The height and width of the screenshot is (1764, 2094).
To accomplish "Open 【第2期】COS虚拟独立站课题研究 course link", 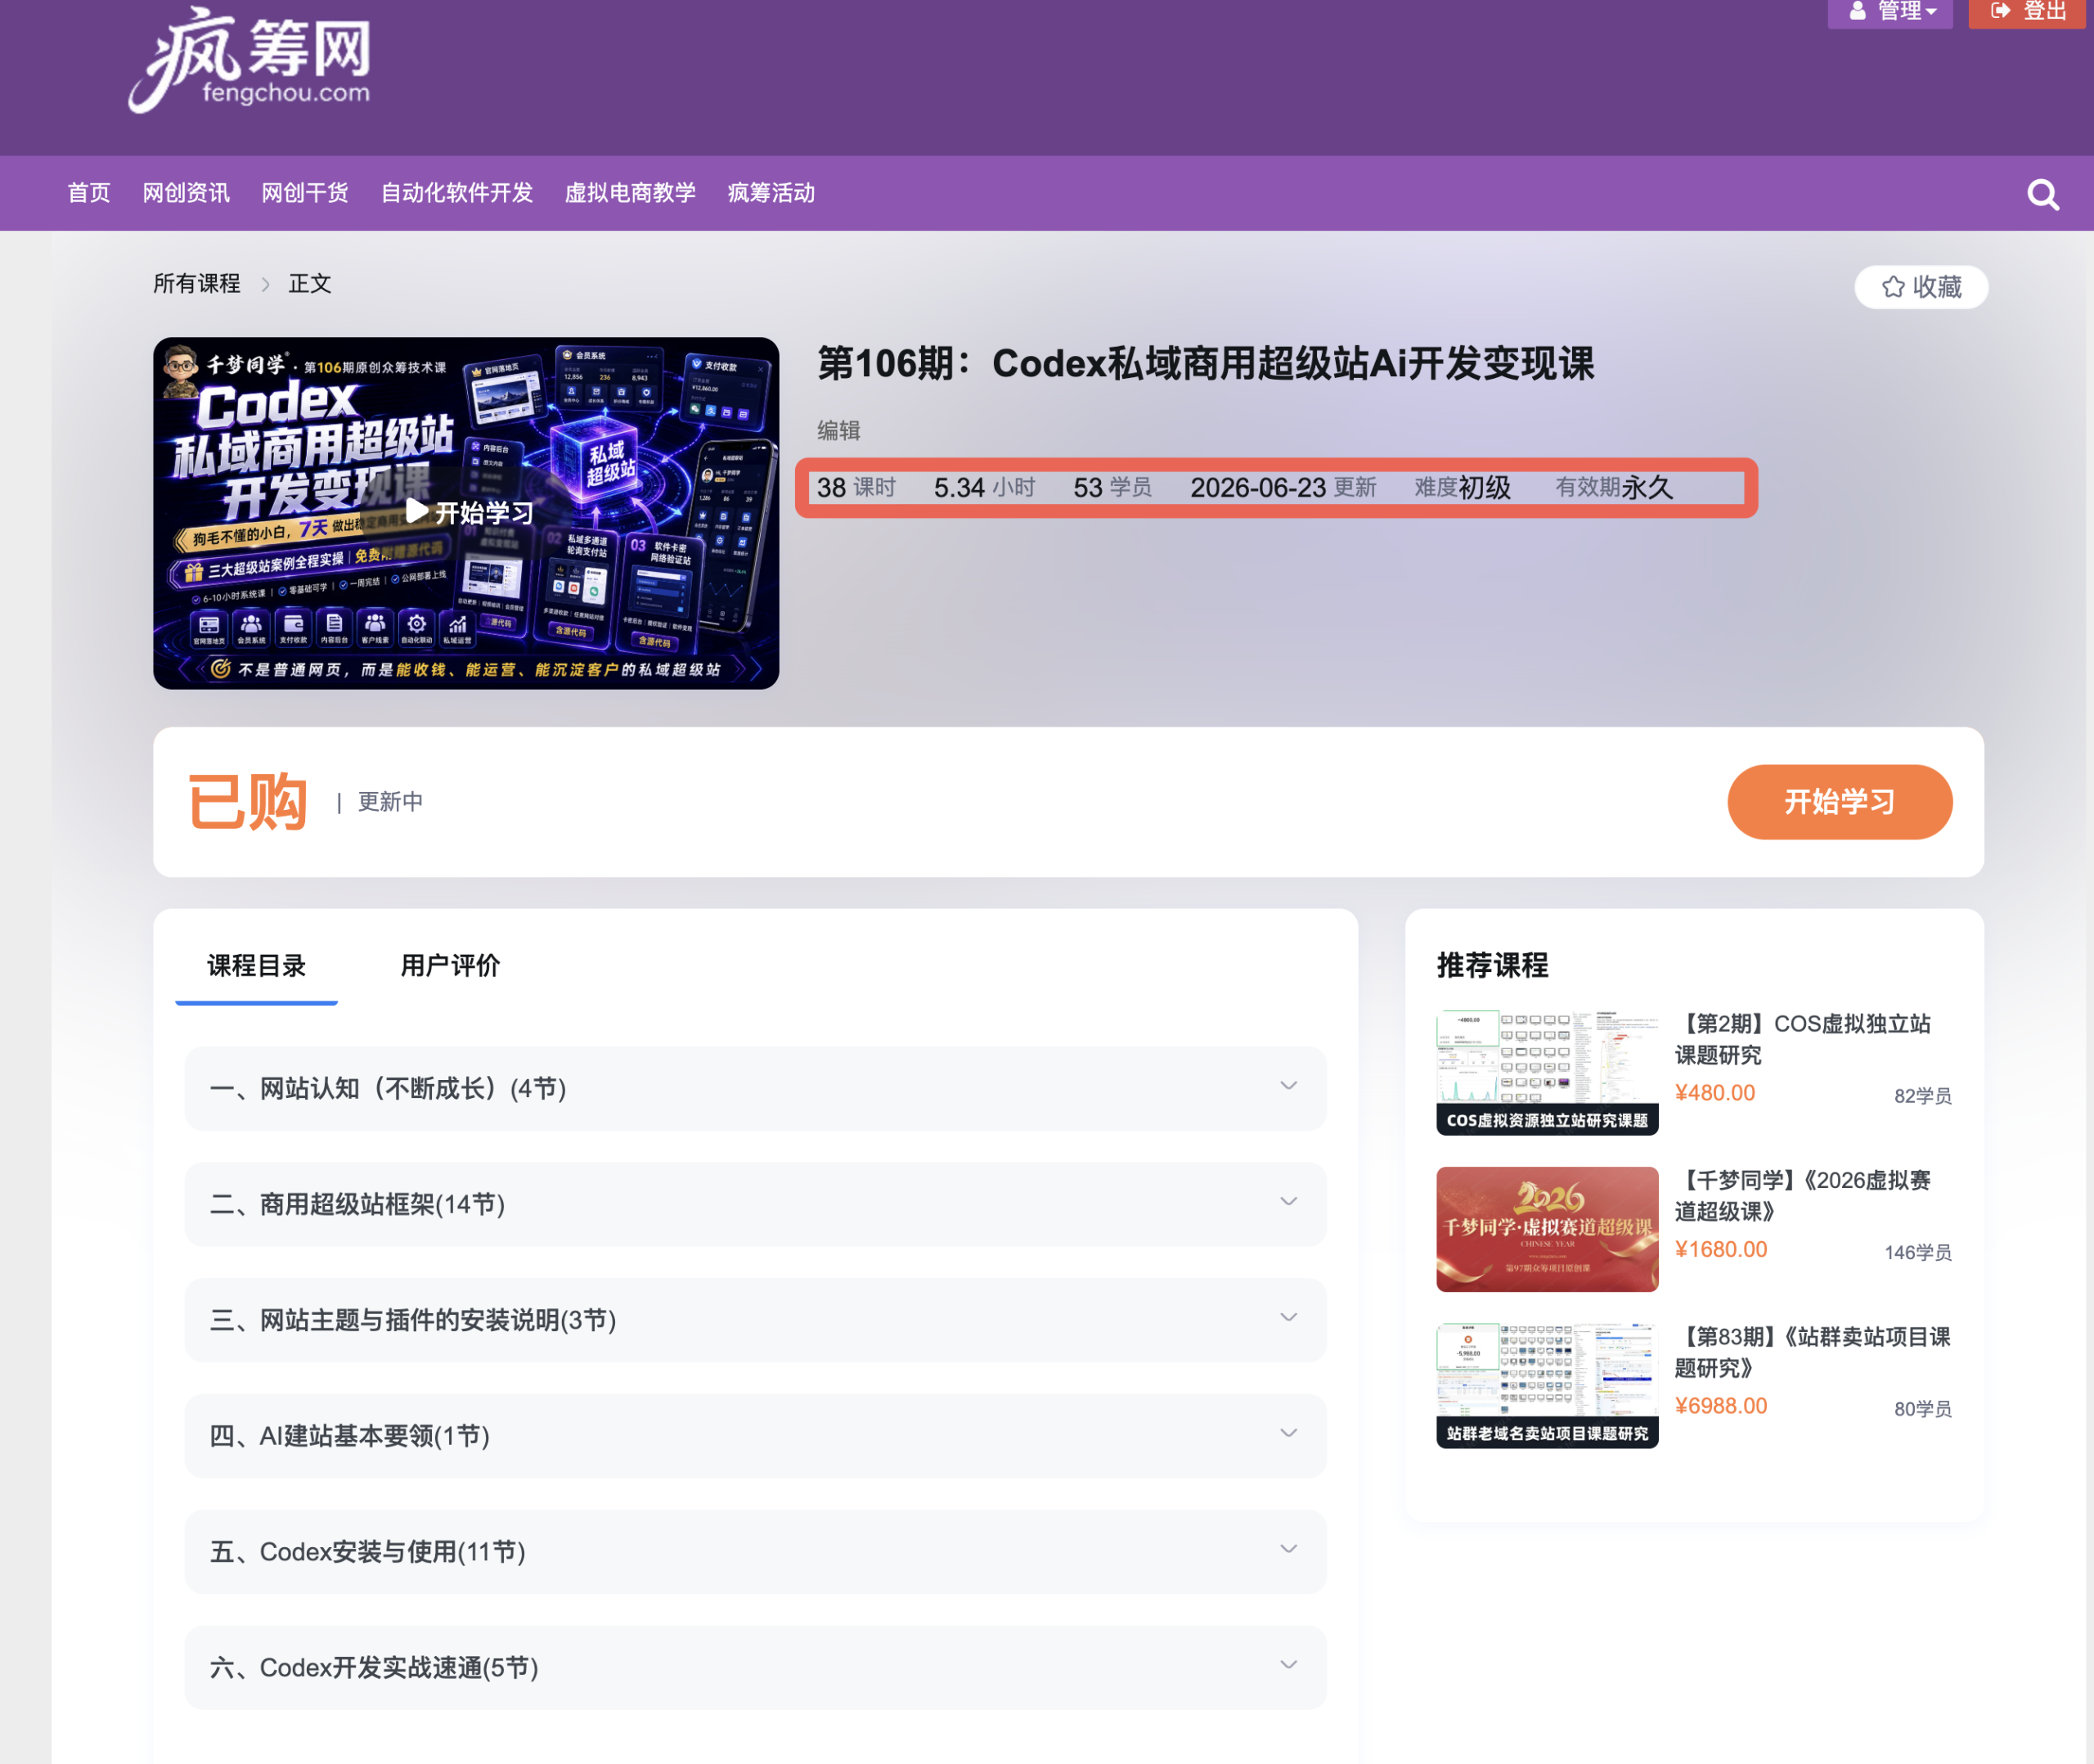I will 1802,1039.
